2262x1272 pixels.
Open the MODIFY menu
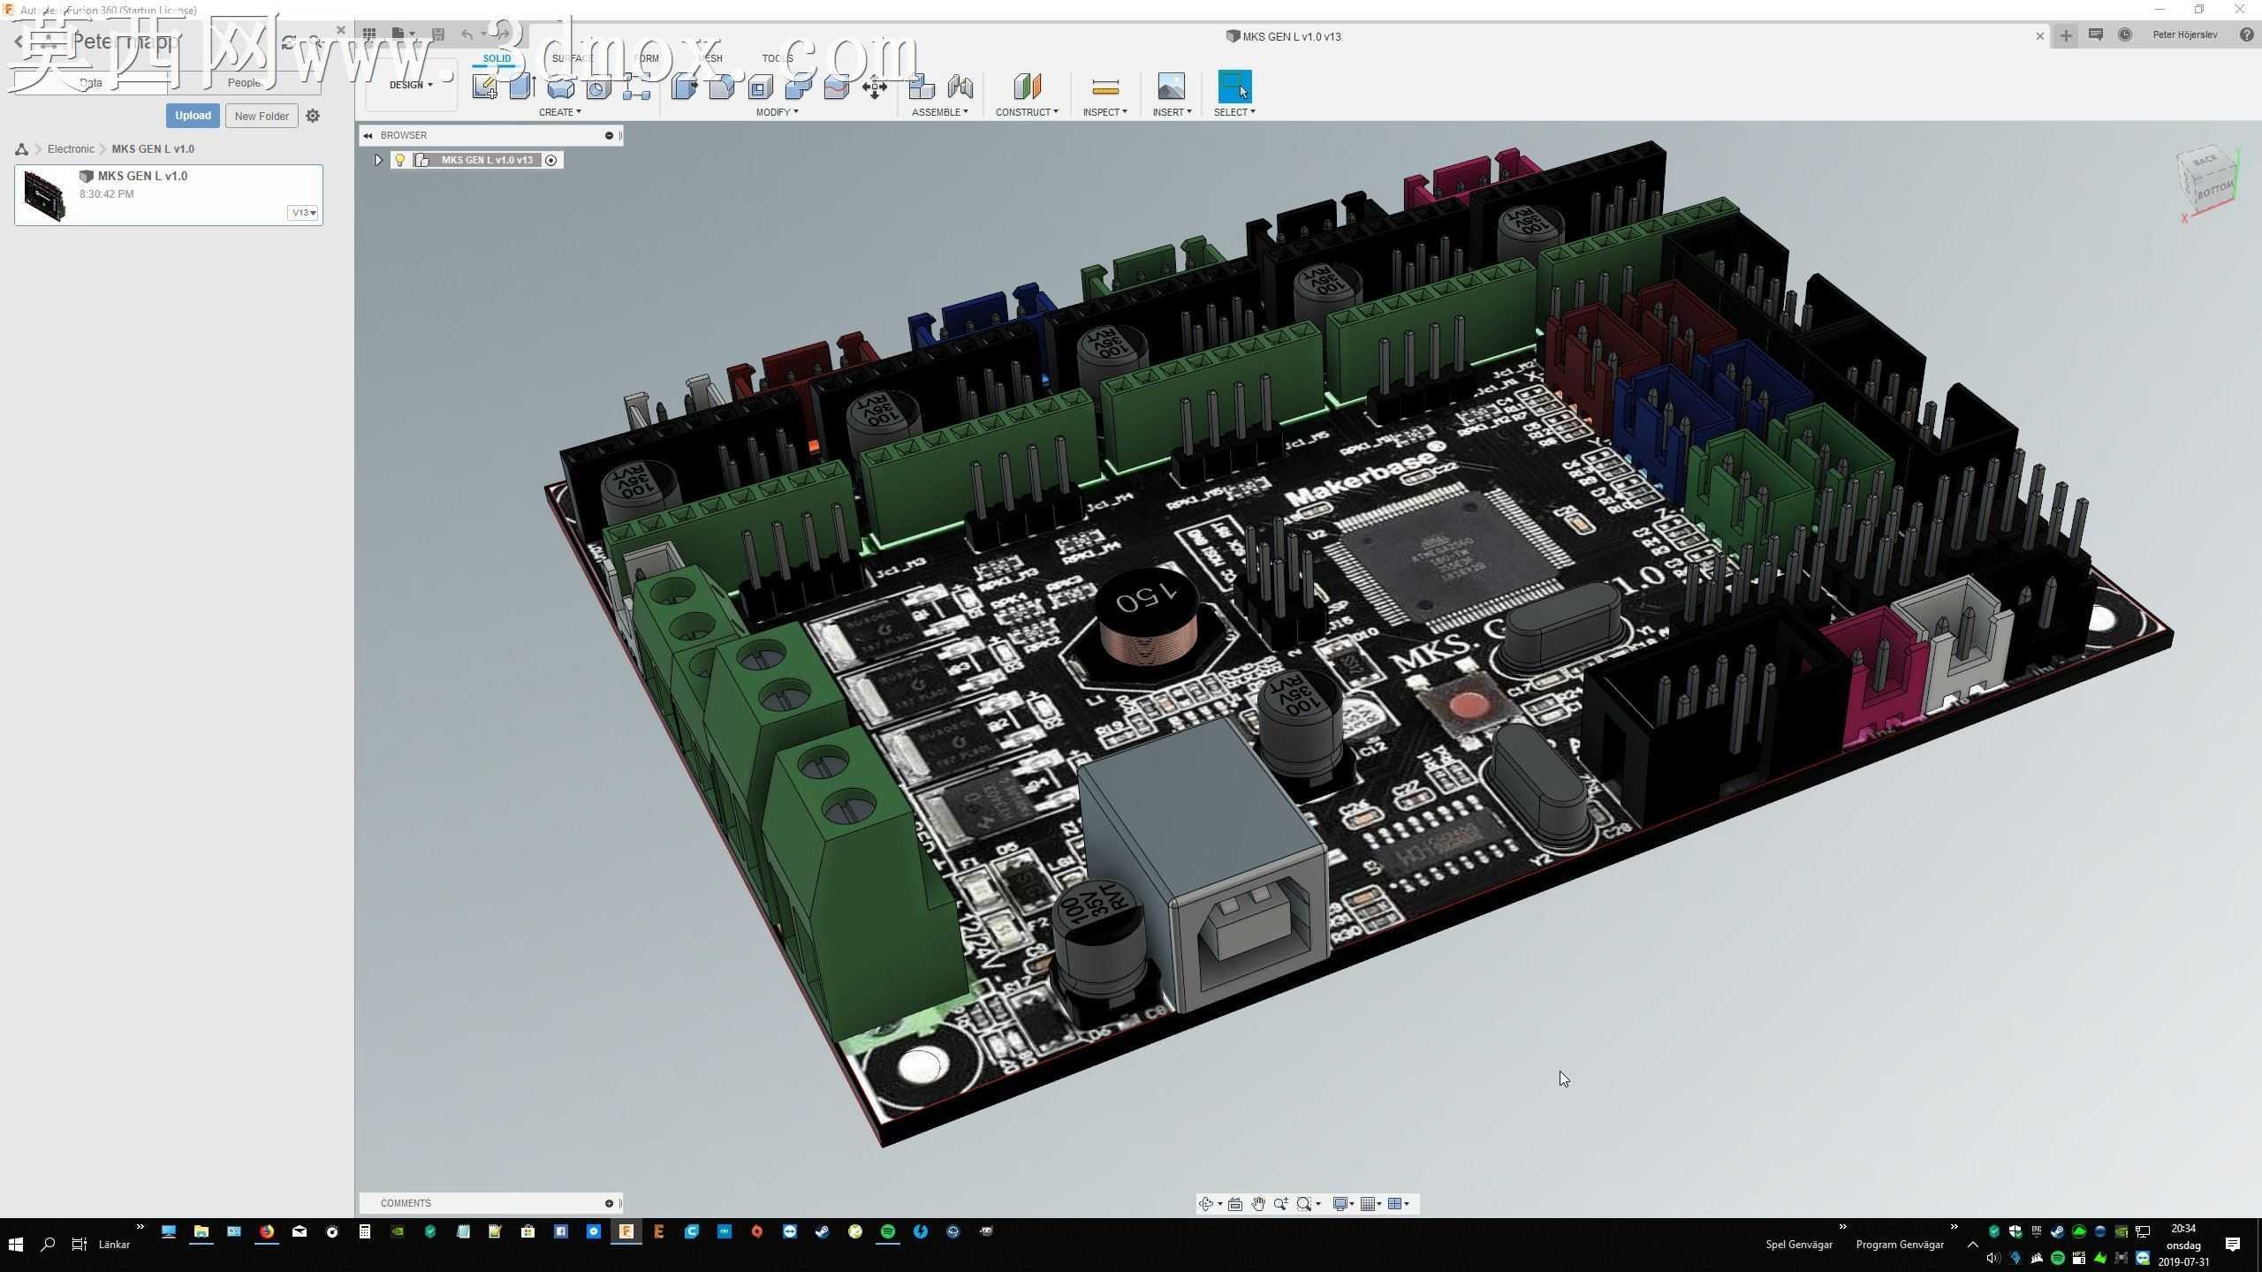coord(777,112)
